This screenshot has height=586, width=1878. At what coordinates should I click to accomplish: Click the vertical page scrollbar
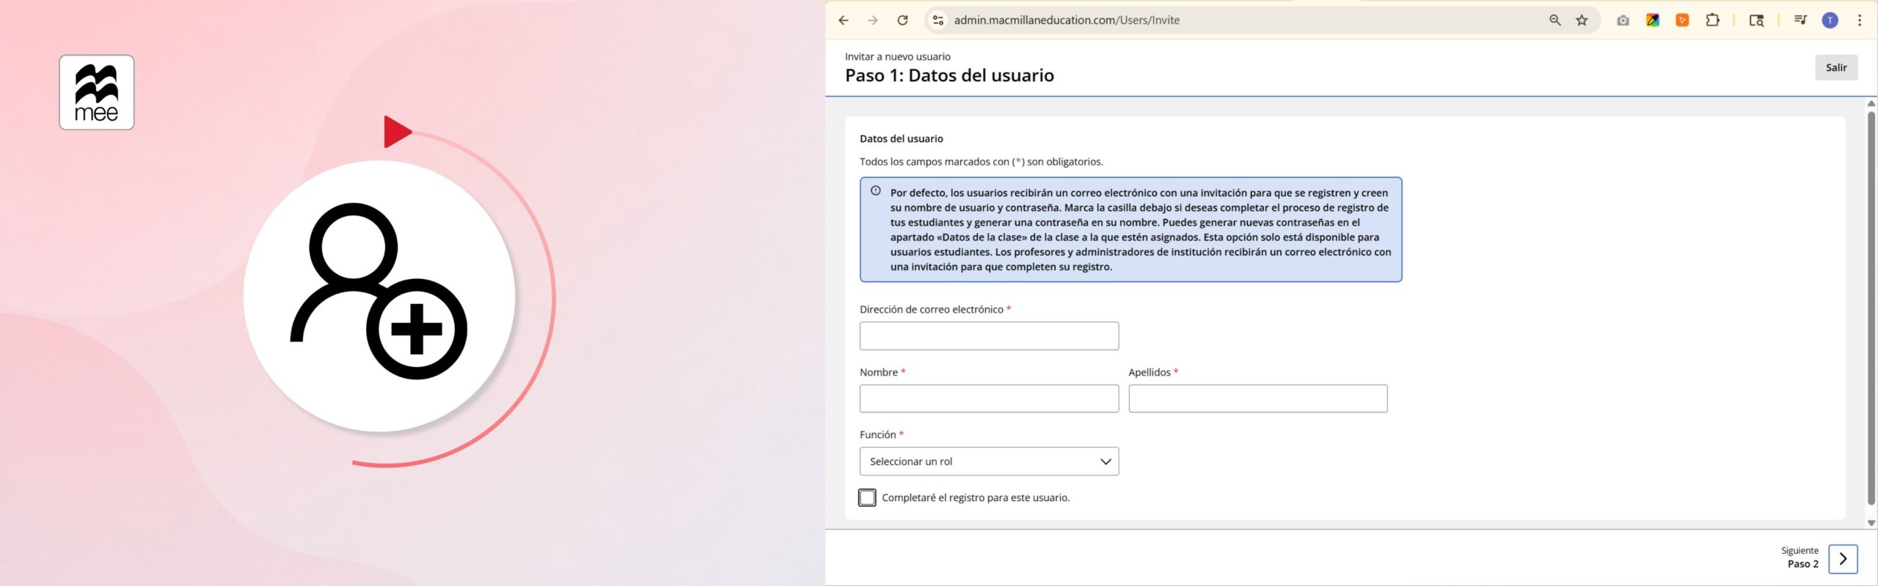1871,308
